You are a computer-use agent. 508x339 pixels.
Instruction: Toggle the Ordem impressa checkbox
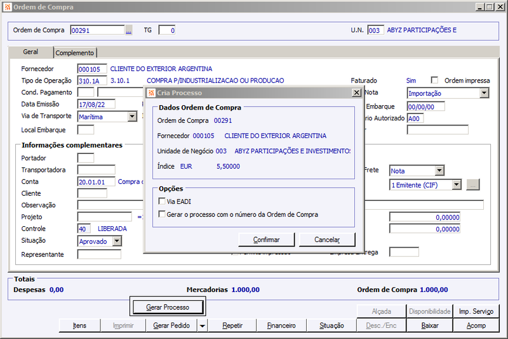434,80
